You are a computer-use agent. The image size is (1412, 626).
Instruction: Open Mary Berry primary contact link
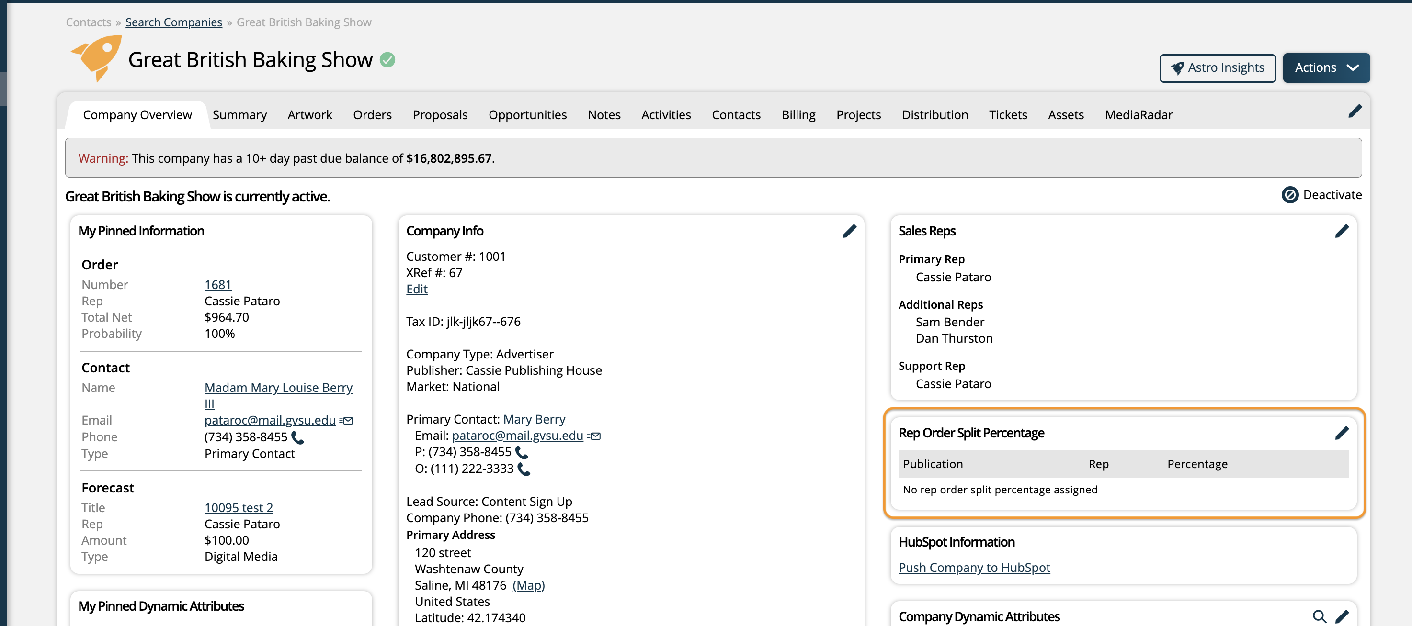click(x=534, y=420)
